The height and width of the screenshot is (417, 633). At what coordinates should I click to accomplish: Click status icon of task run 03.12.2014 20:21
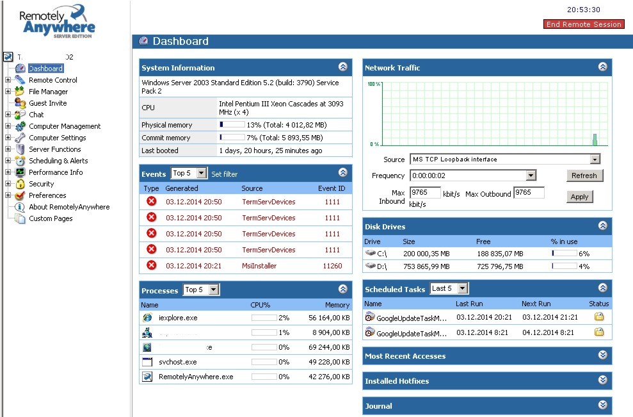click(599, 316)
